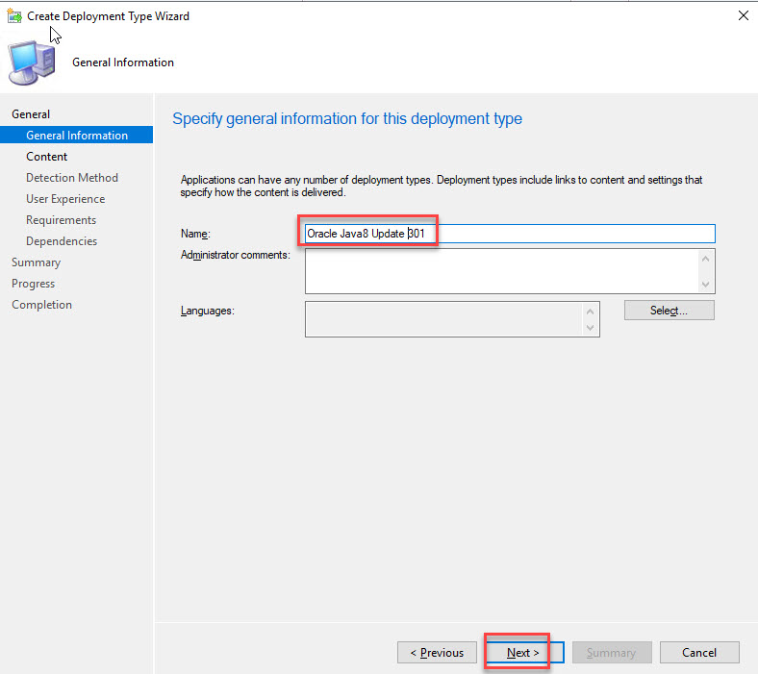Jump to the Requirements step
This screenshot has width=758, height=674.
62,220
